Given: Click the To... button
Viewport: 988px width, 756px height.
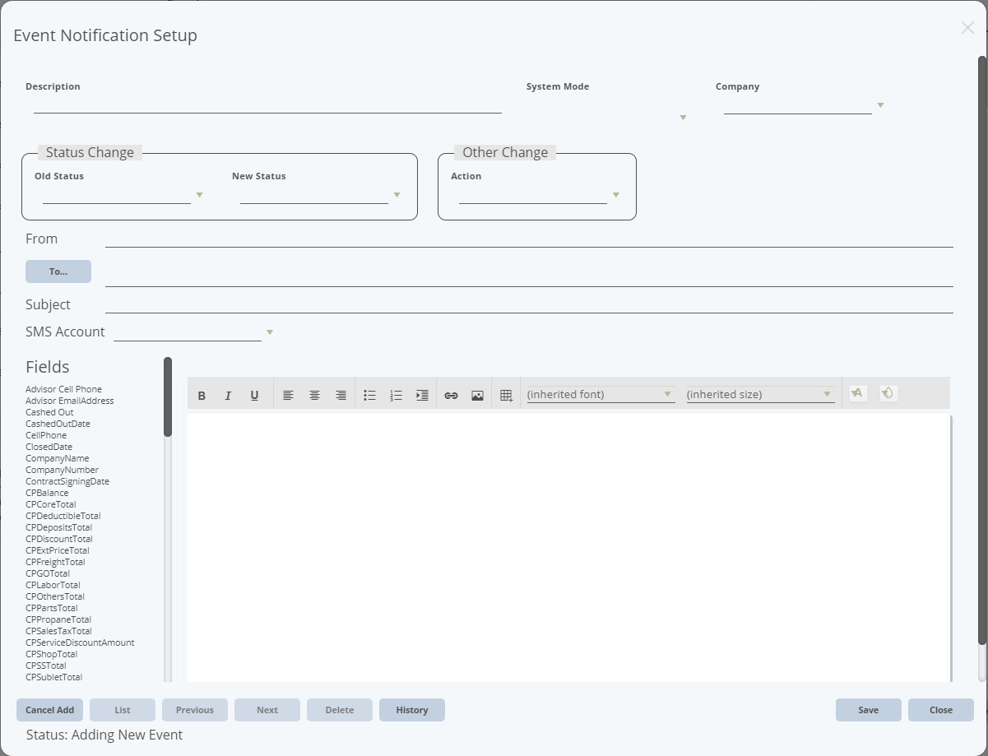Looking at the screenshot, I should 58,271.
